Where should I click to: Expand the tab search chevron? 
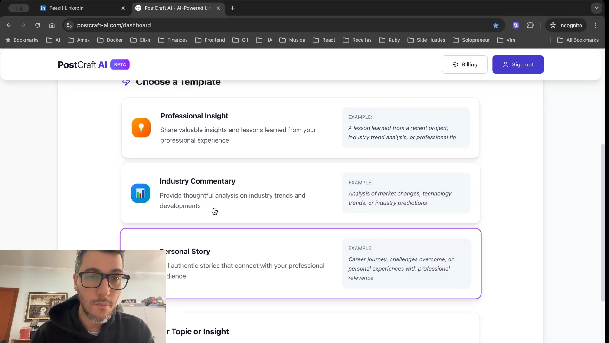point(596,8)
